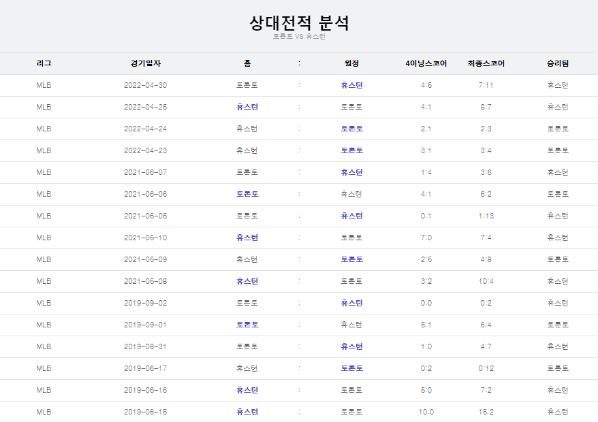Click 4-inning score 7:0
Screen dimensions: 598x422
coord(426,238)
